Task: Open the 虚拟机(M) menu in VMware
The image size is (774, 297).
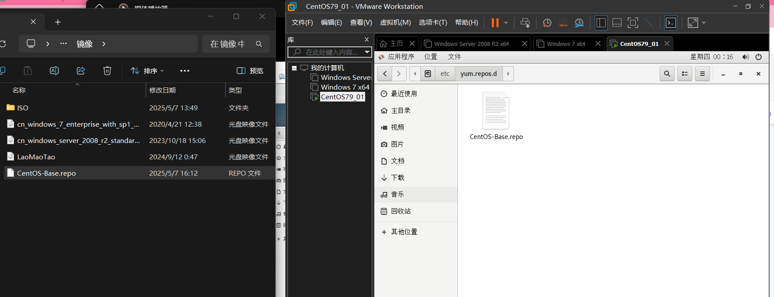Action: [x=396, y=23]
